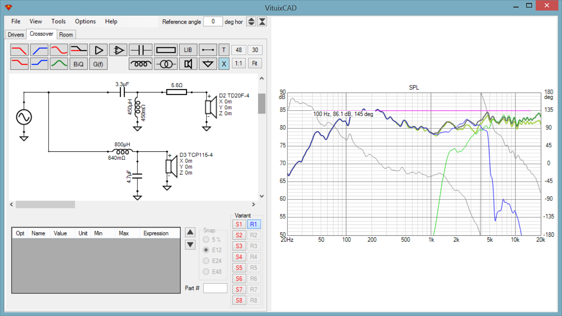Open the View menu
Image resolution: width=562 pixels, height=316 pixels.
click(36, 21)
